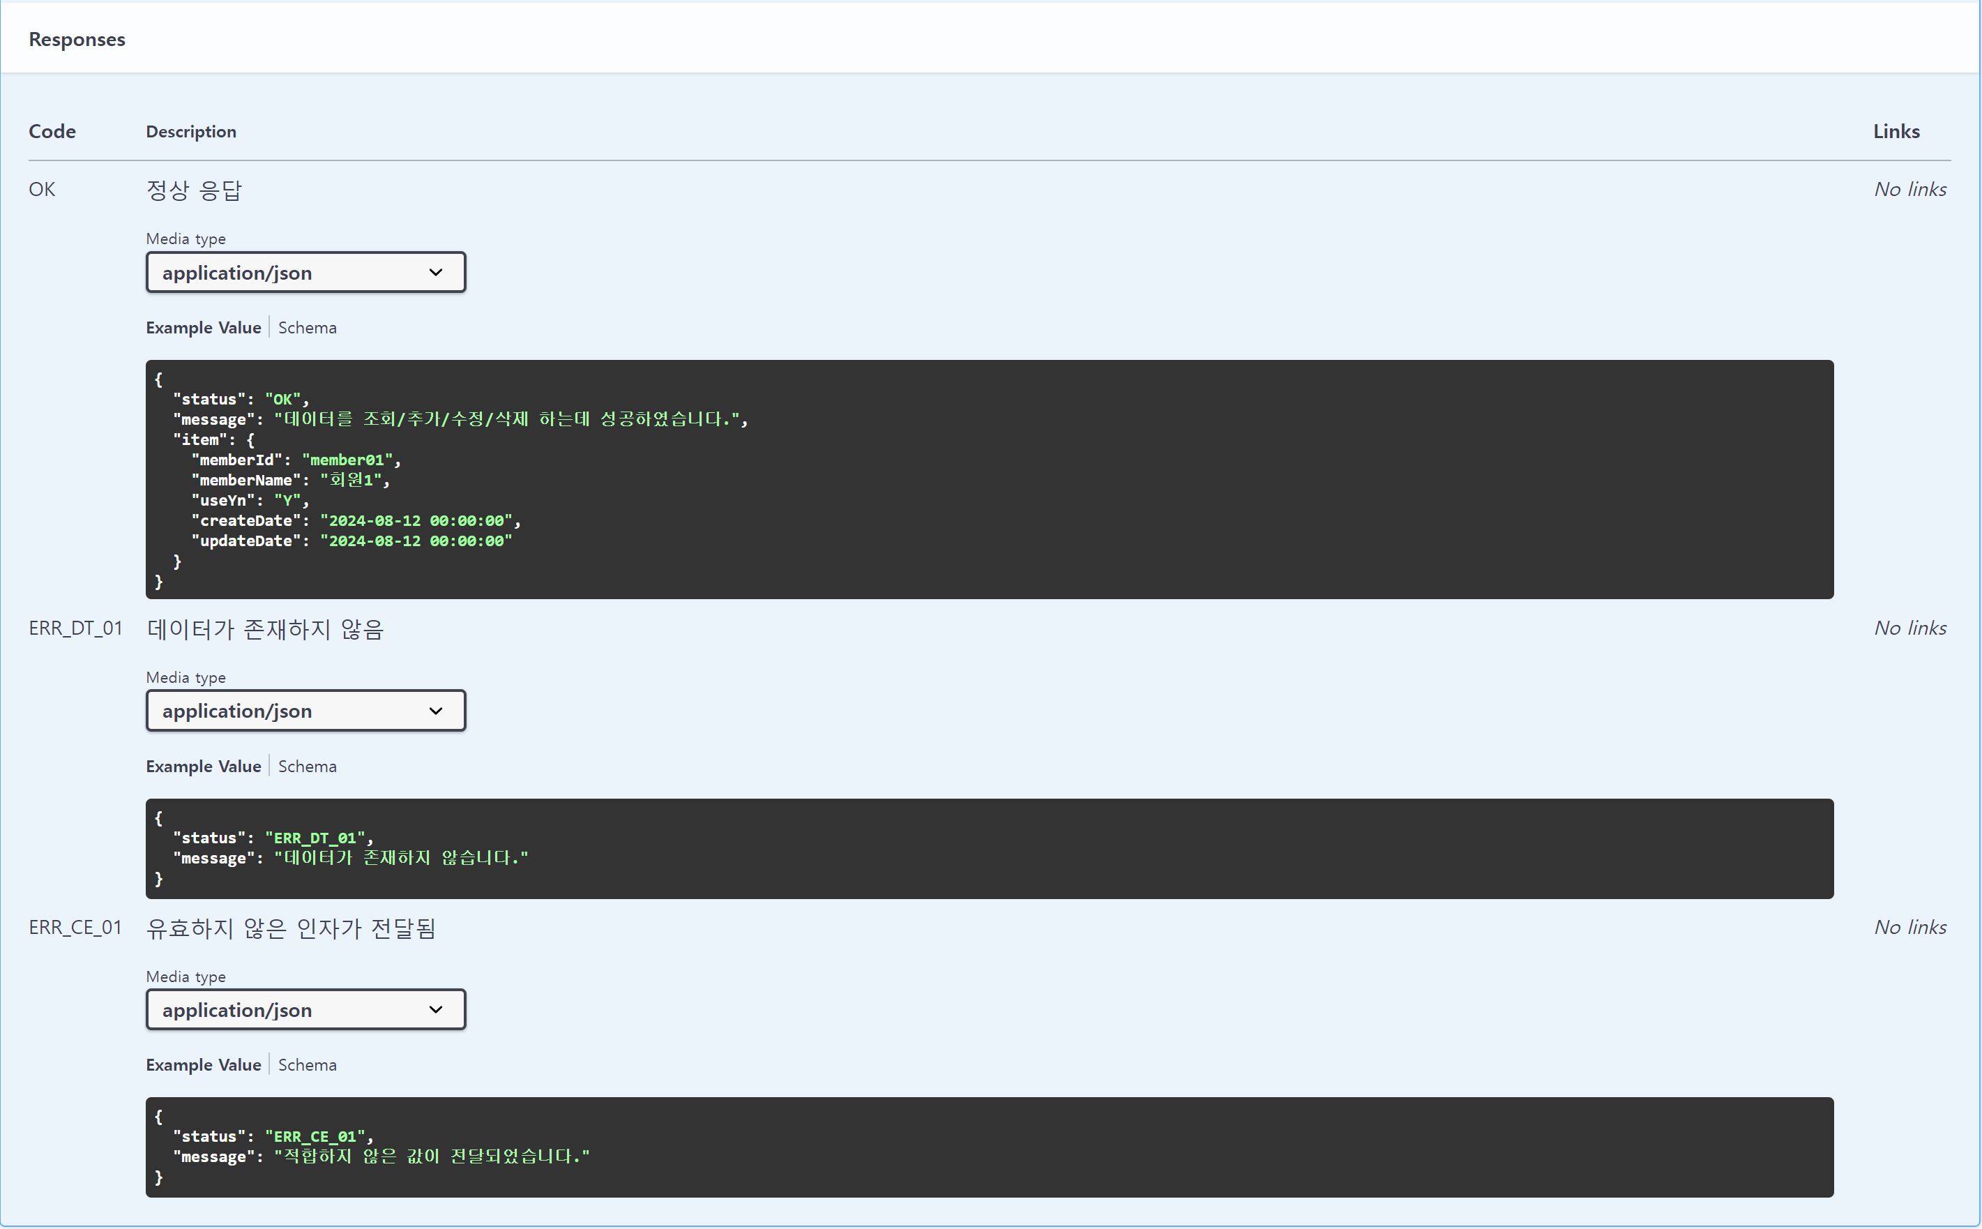This screenshot has width=1982, height=1229.
Task: Click the ERR_DT_01 response code label
Action: click(x=75, y=628)
